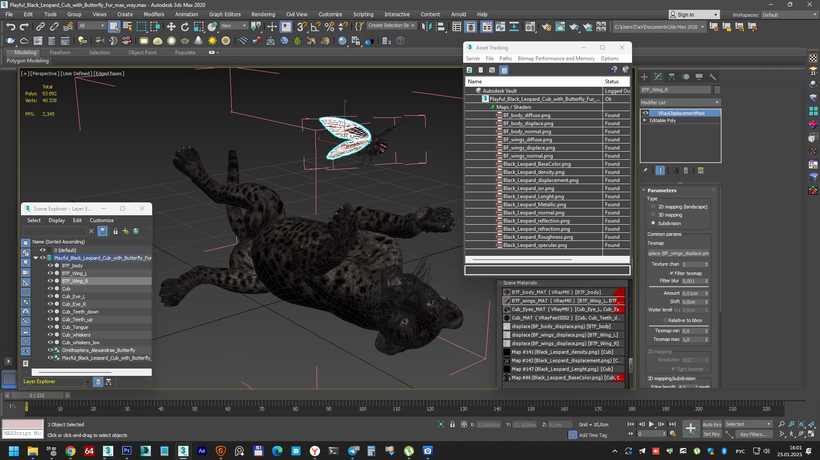Screen dimensions: 820x460
Task: Click the Set Key button
Action: 711,434
